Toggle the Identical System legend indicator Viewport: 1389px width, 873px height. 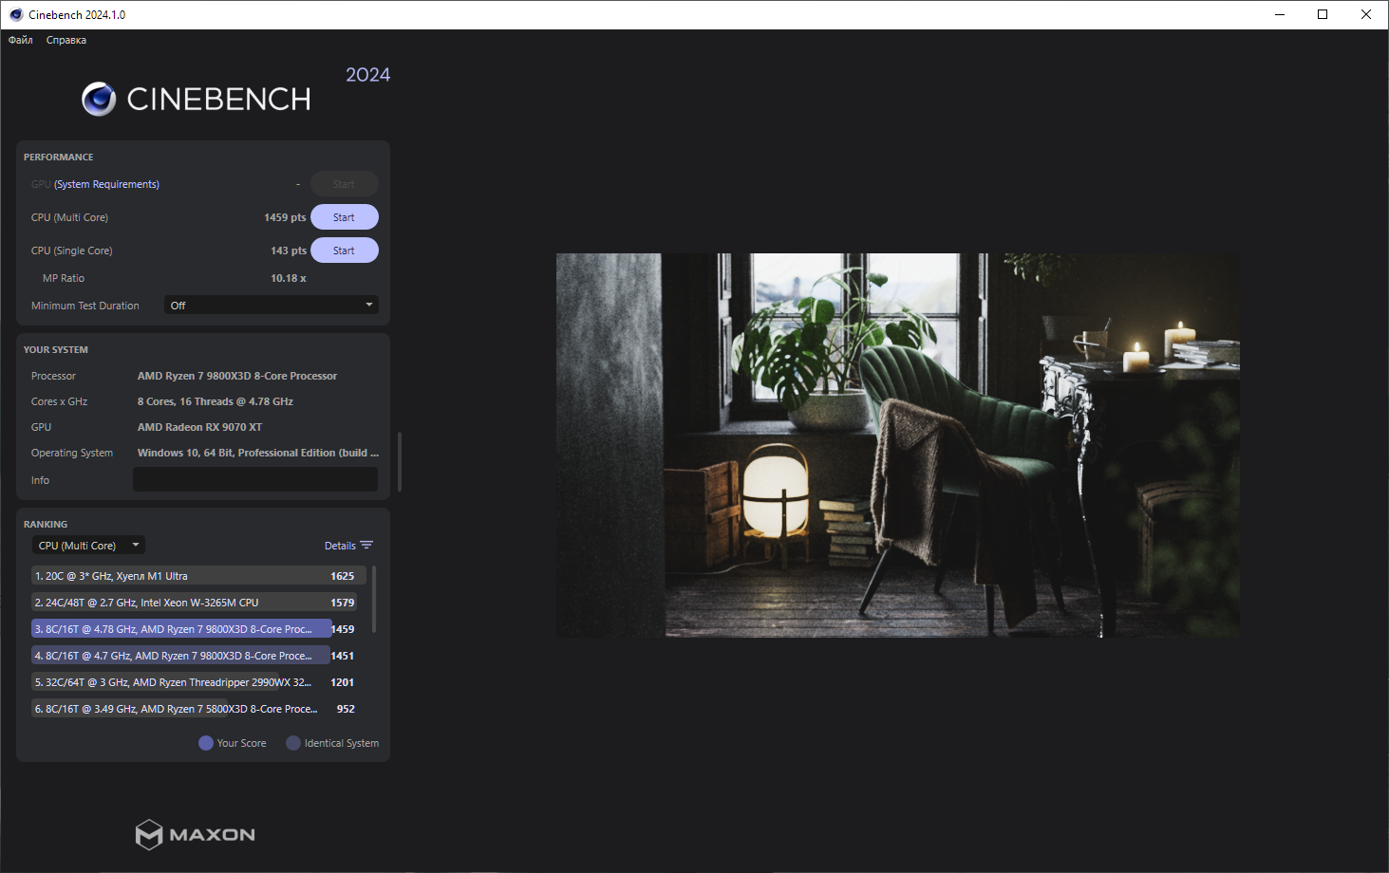[x=293, y=743]
